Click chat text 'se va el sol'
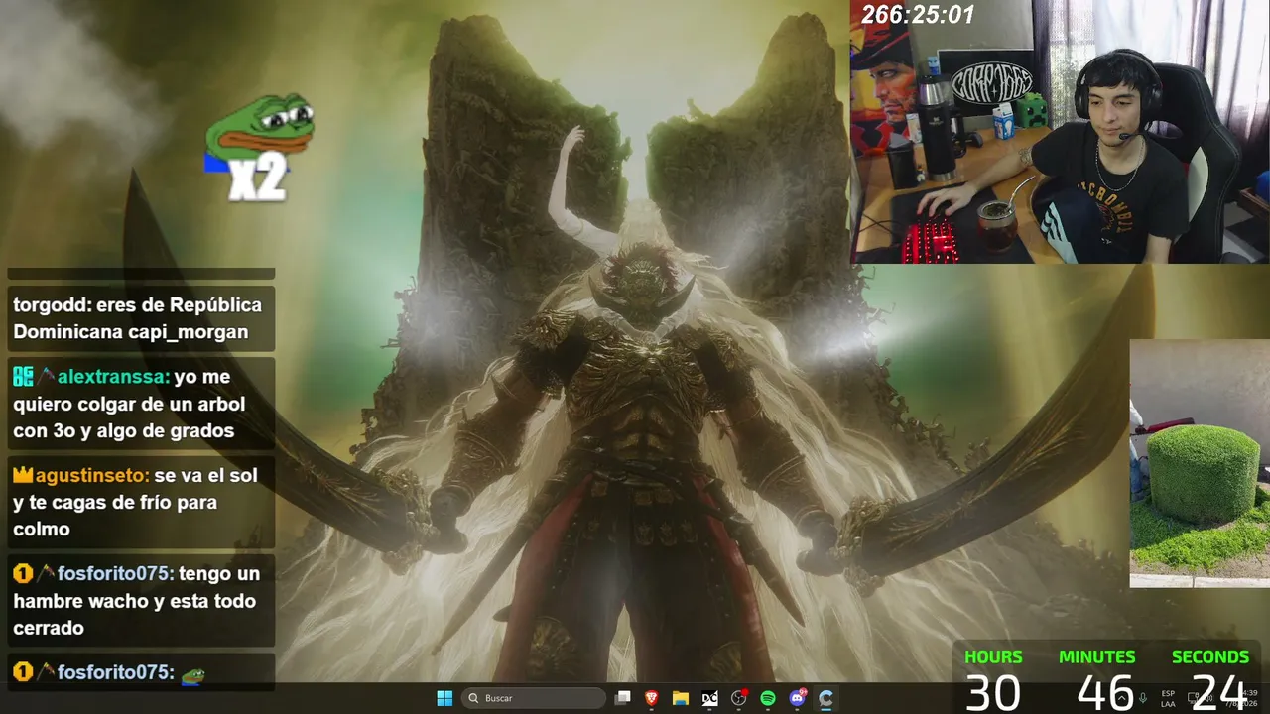This screenshot has height=714, width=1270. click(x=205, y=475)
